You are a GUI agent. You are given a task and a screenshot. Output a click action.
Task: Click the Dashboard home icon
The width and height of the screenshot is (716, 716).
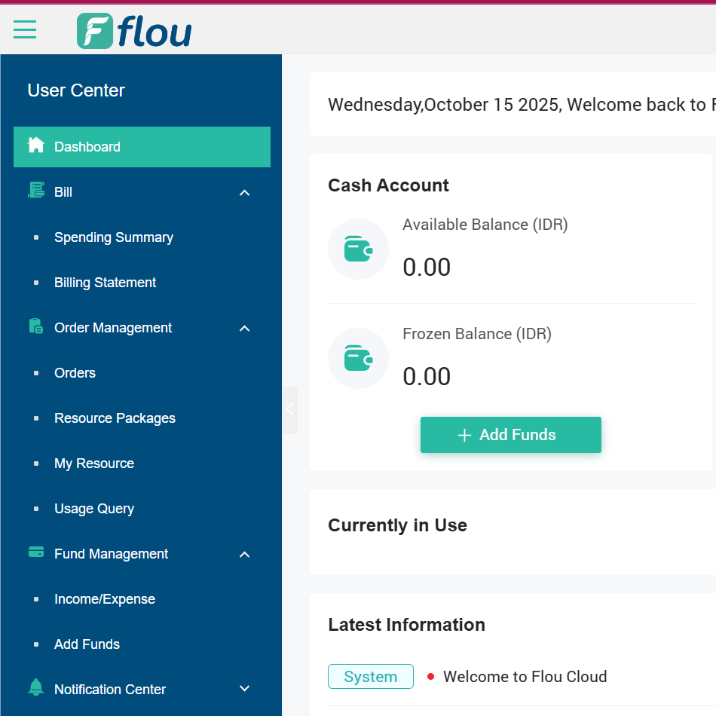coord(35,145)
